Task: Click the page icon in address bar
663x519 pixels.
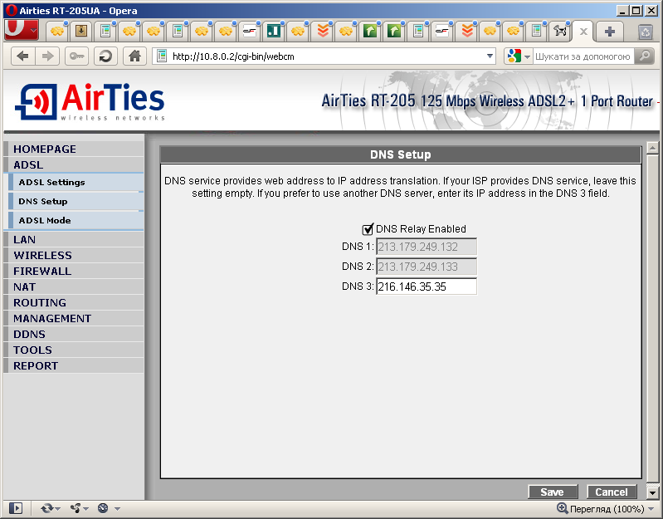Action: click(162, 56)
